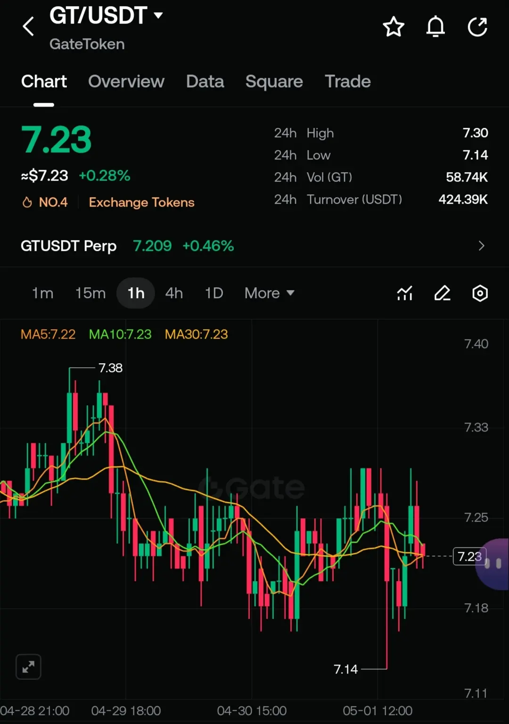
Task: Go to the Trade tab
Action: 348,82
